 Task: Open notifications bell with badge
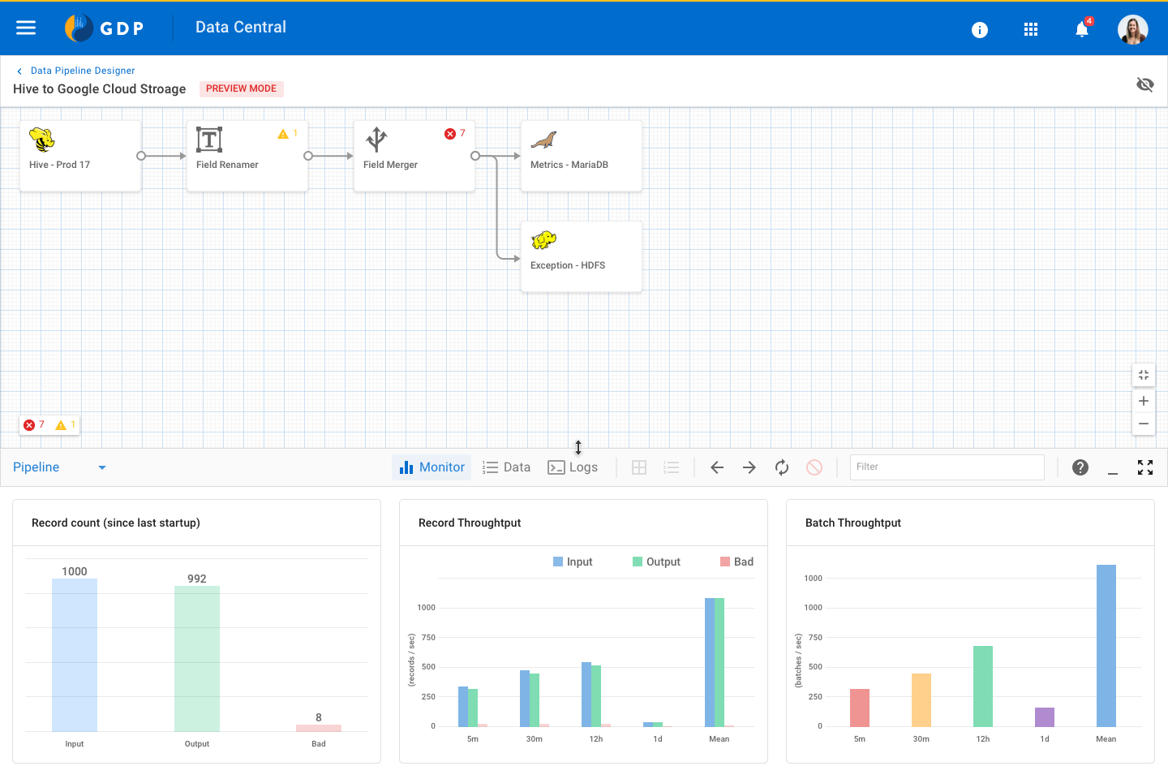[1082, 30]
